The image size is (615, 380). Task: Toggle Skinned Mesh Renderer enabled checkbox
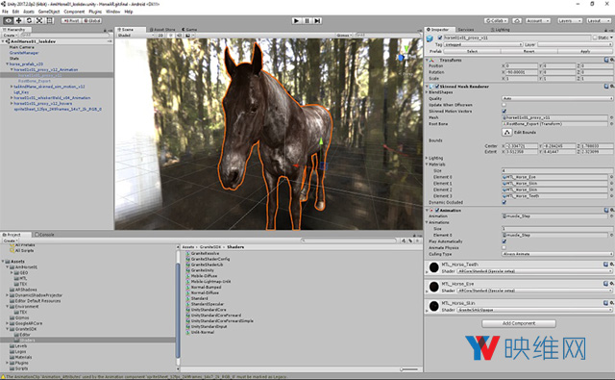tap(437, 87)
